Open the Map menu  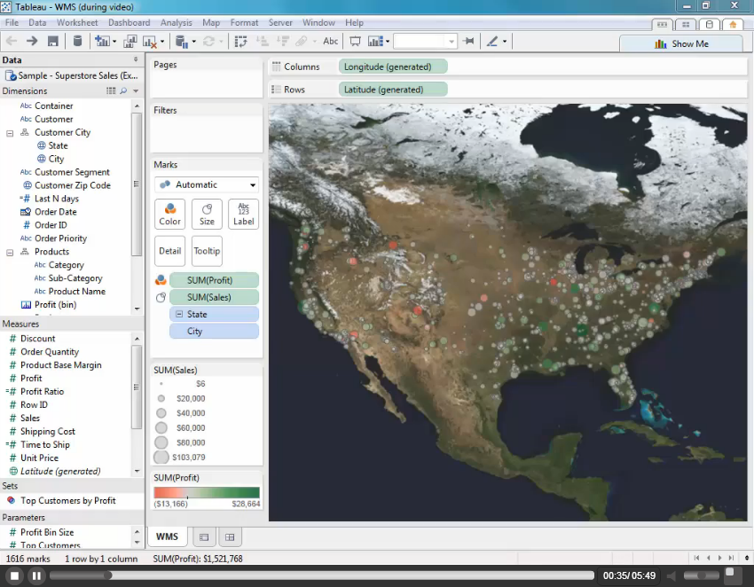[x=211, y=22]
